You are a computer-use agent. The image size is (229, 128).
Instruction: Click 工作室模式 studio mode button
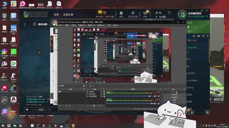click(174, 97)
